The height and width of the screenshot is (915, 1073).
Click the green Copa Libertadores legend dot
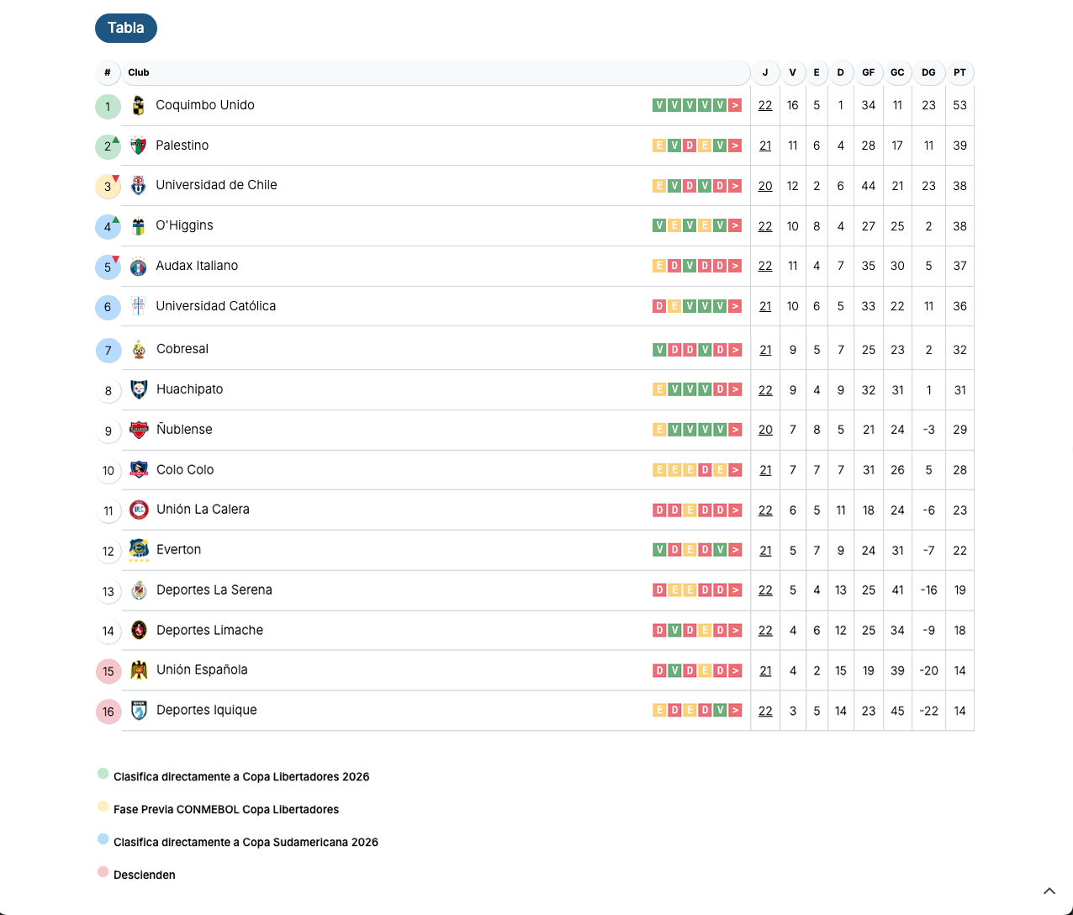[103, 774]
